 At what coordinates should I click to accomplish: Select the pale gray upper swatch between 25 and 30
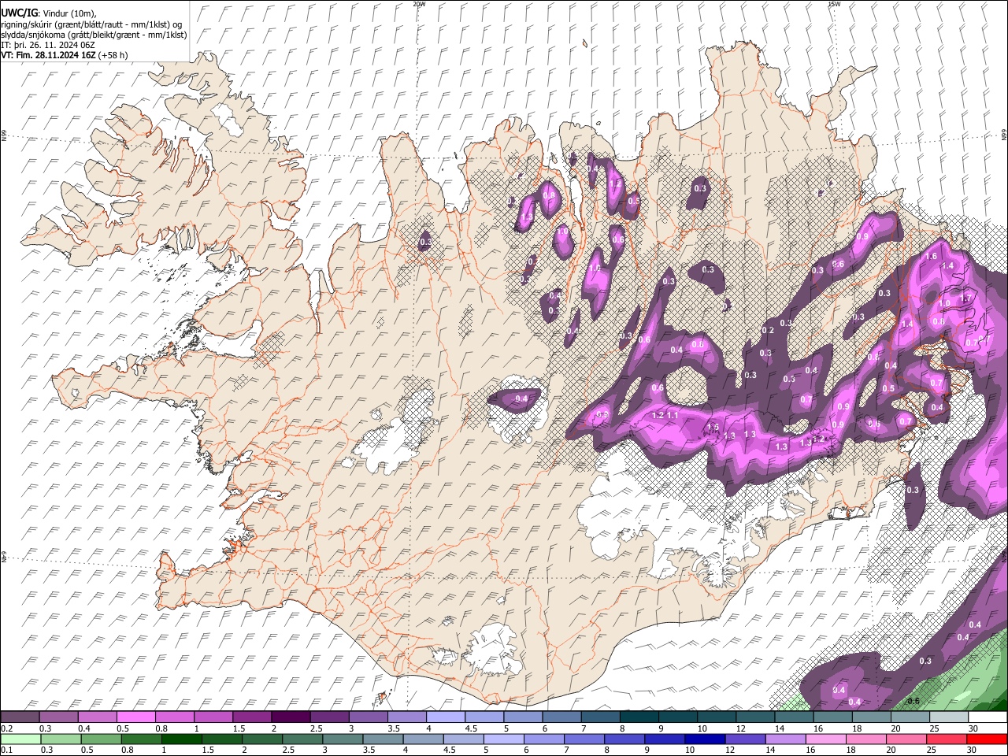click(949, 717)
